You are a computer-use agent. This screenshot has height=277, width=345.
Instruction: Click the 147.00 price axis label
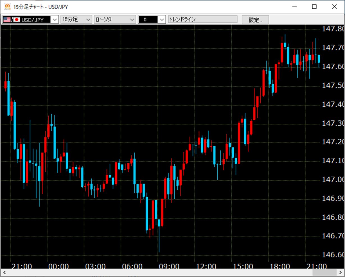[333, 179]
